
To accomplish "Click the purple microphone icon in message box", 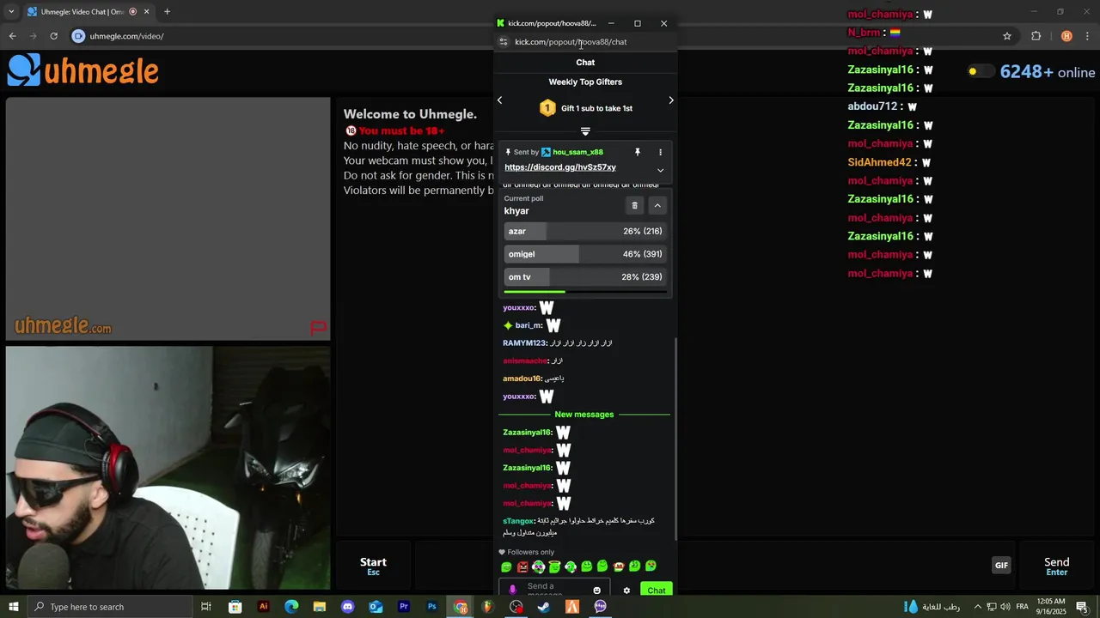I will (x=513, y=591).
